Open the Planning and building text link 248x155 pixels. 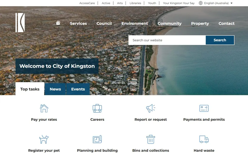(x=97, y=150)
